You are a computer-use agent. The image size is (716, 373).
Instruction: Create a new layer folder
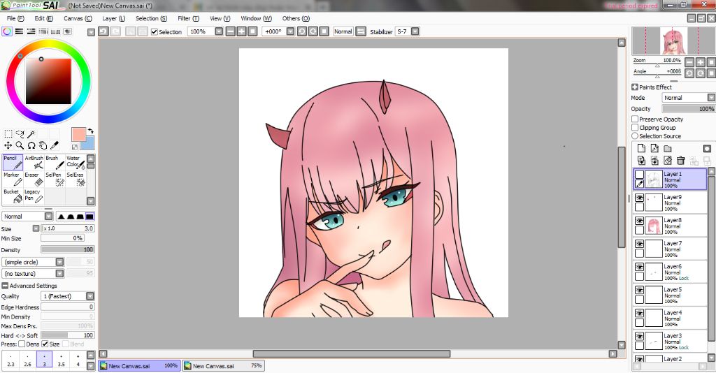click(668, 149)
